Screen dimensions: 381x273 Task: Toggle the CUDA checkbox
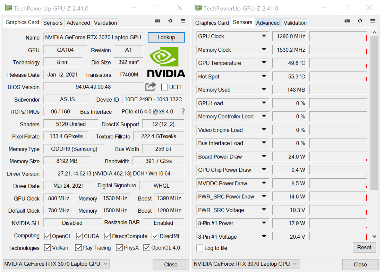tap(79, 236)
